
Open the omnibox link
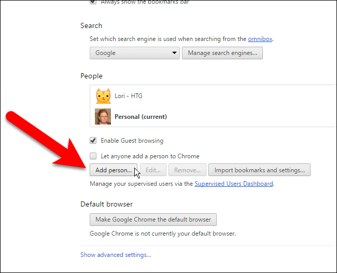(x=260, y=39)
